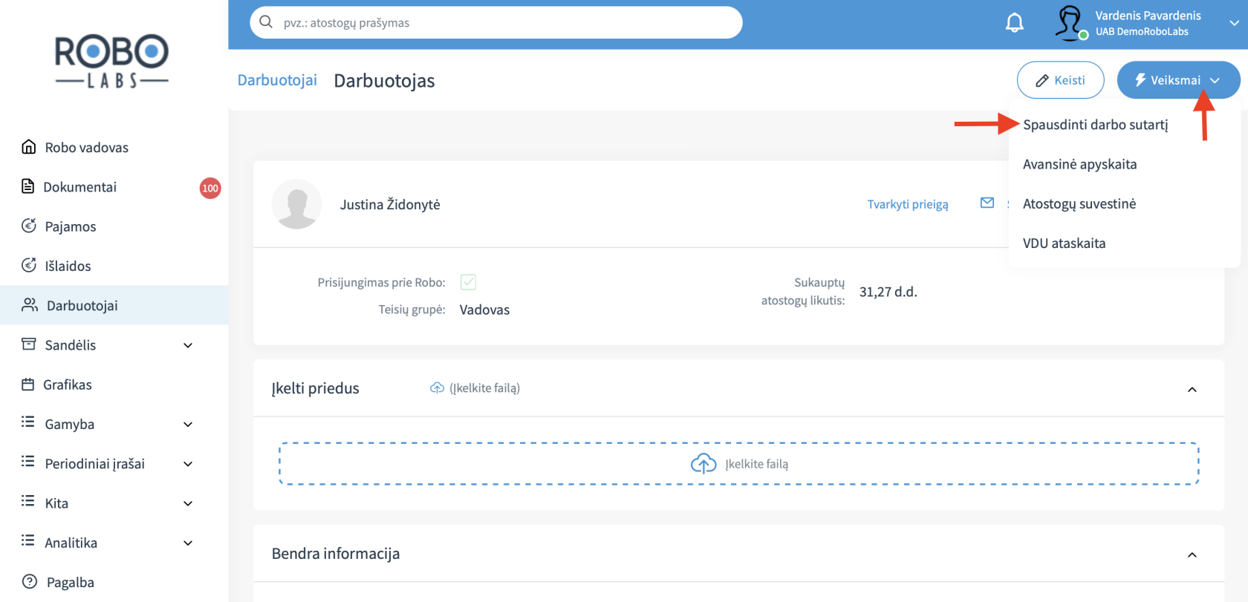Viewport: 1248px width, 602px height.
Task: Click the document icon beside Dokumentai
Action: [x=28, y=186]
